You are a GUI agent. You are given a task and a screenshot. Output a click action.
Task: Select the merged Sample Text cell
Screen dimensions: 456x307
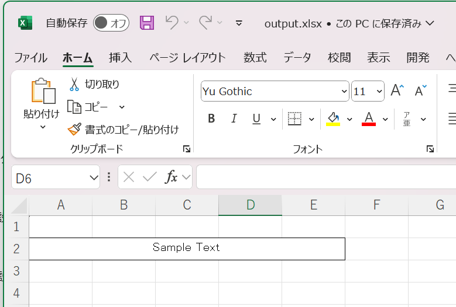[187, 249]
